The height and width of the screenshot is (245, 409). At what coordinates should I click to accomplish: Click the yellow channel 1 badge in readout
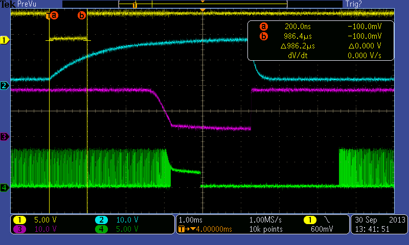point(19,220)
